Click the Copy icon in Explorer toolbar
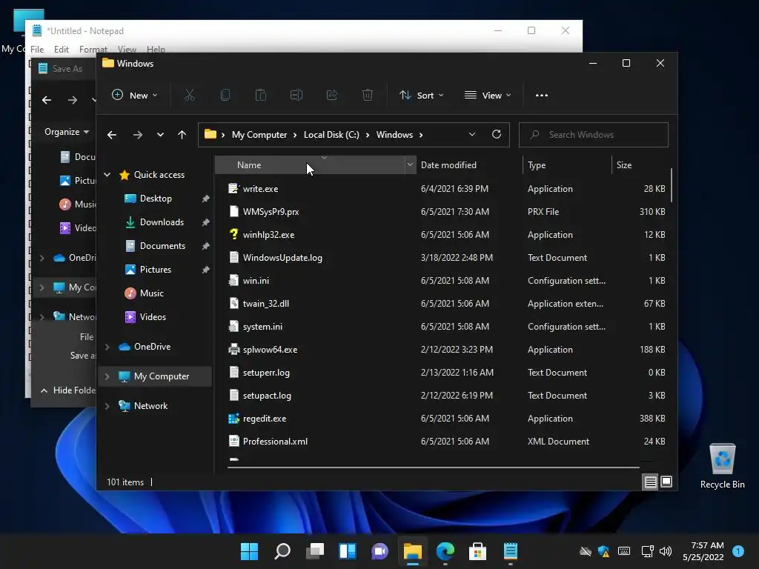The height and width of the screenshot is (569, 759). (225, 96)
